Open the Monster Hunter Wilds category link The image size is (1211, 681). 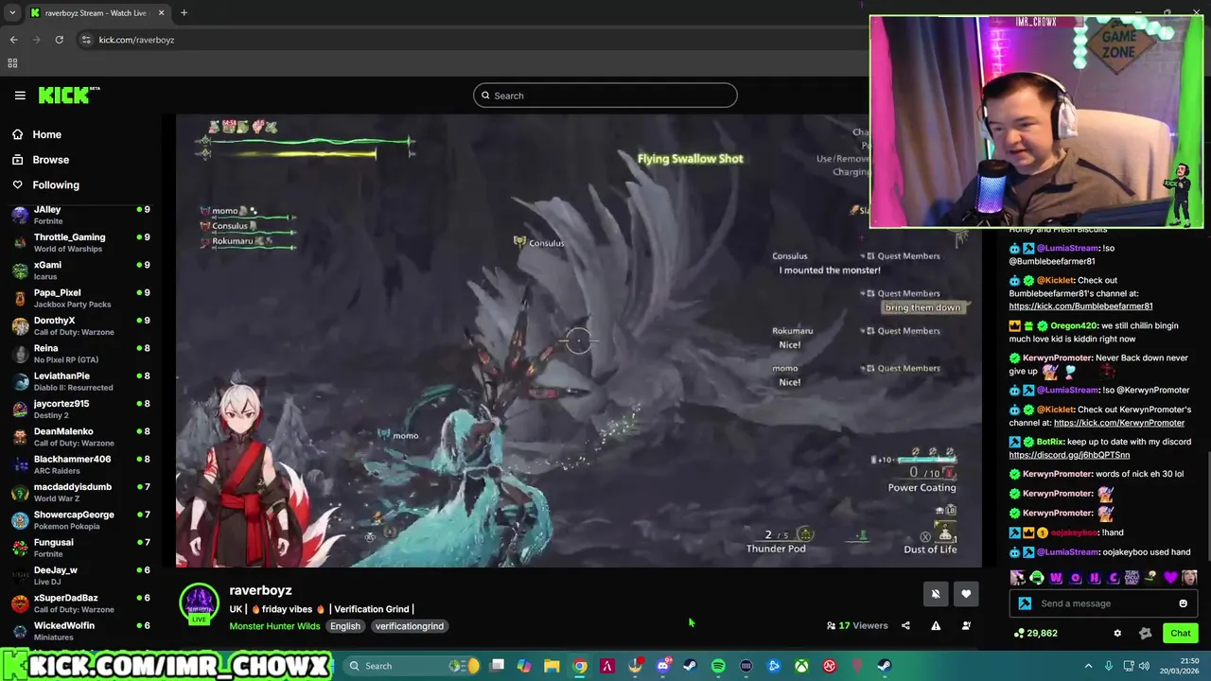tap(274, 626)
